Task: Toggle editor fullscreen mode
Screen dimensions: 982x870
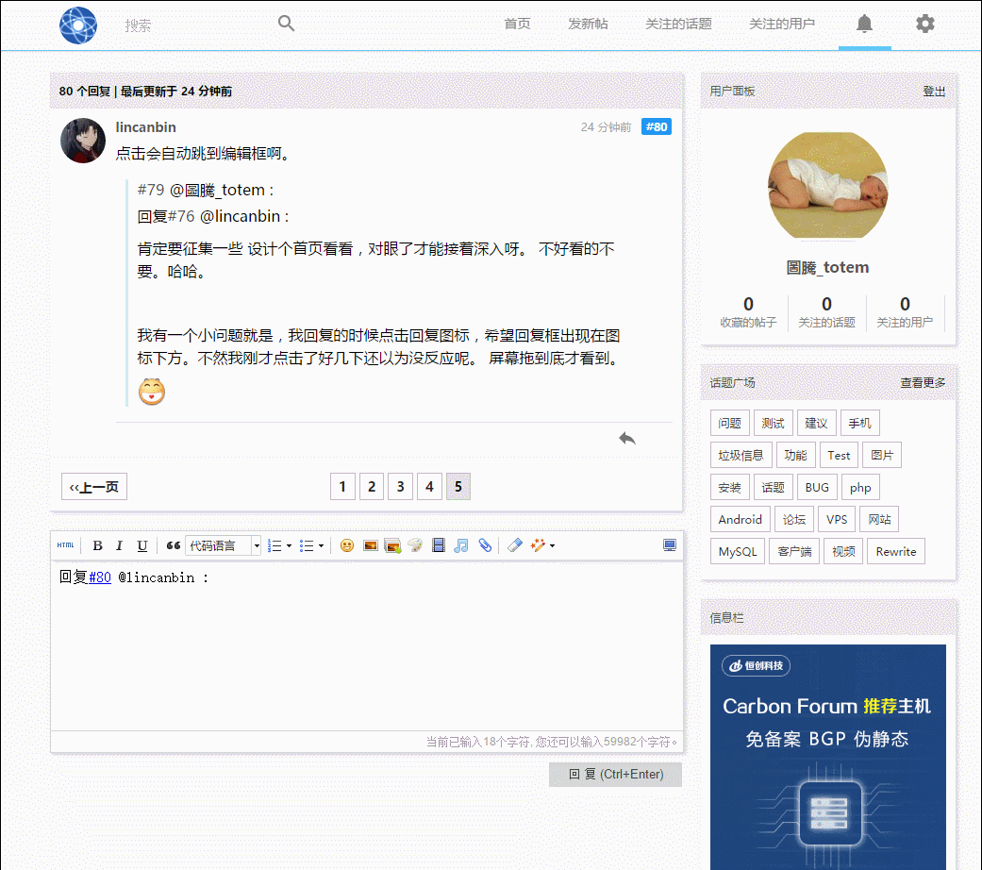Action: coord(670,545)
